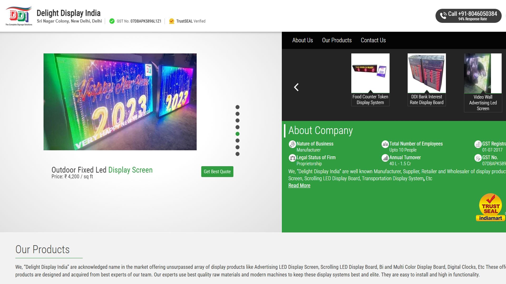Screen dimensions: 506x284
Task: Select the second slideshow dot
Action: pos(237,114)
